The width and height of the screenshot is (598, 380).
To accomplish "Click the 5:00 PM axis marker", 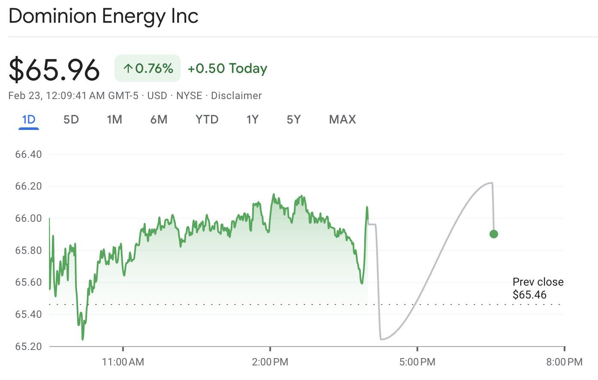I will tap(417, 362).
